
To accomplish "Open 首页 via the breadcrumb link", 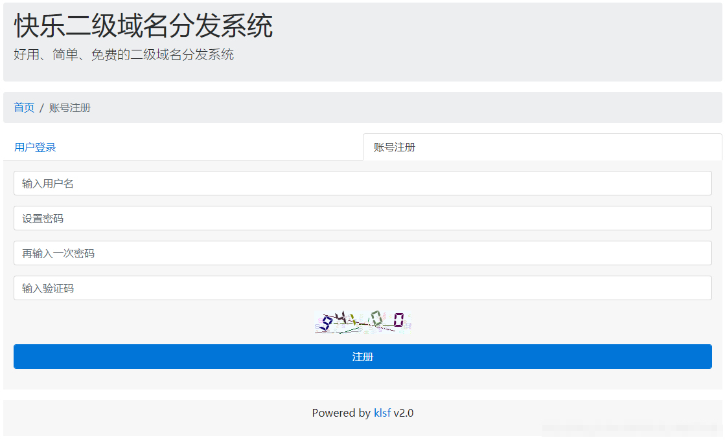I will click(x=23, y=107).
